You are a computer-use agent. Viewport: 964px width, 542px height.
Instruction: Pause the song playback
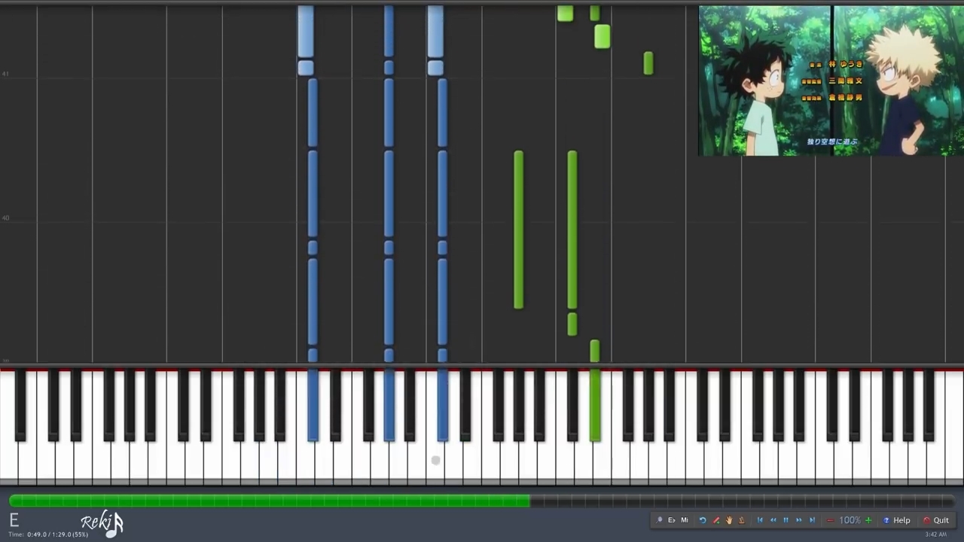click(786, 520)
